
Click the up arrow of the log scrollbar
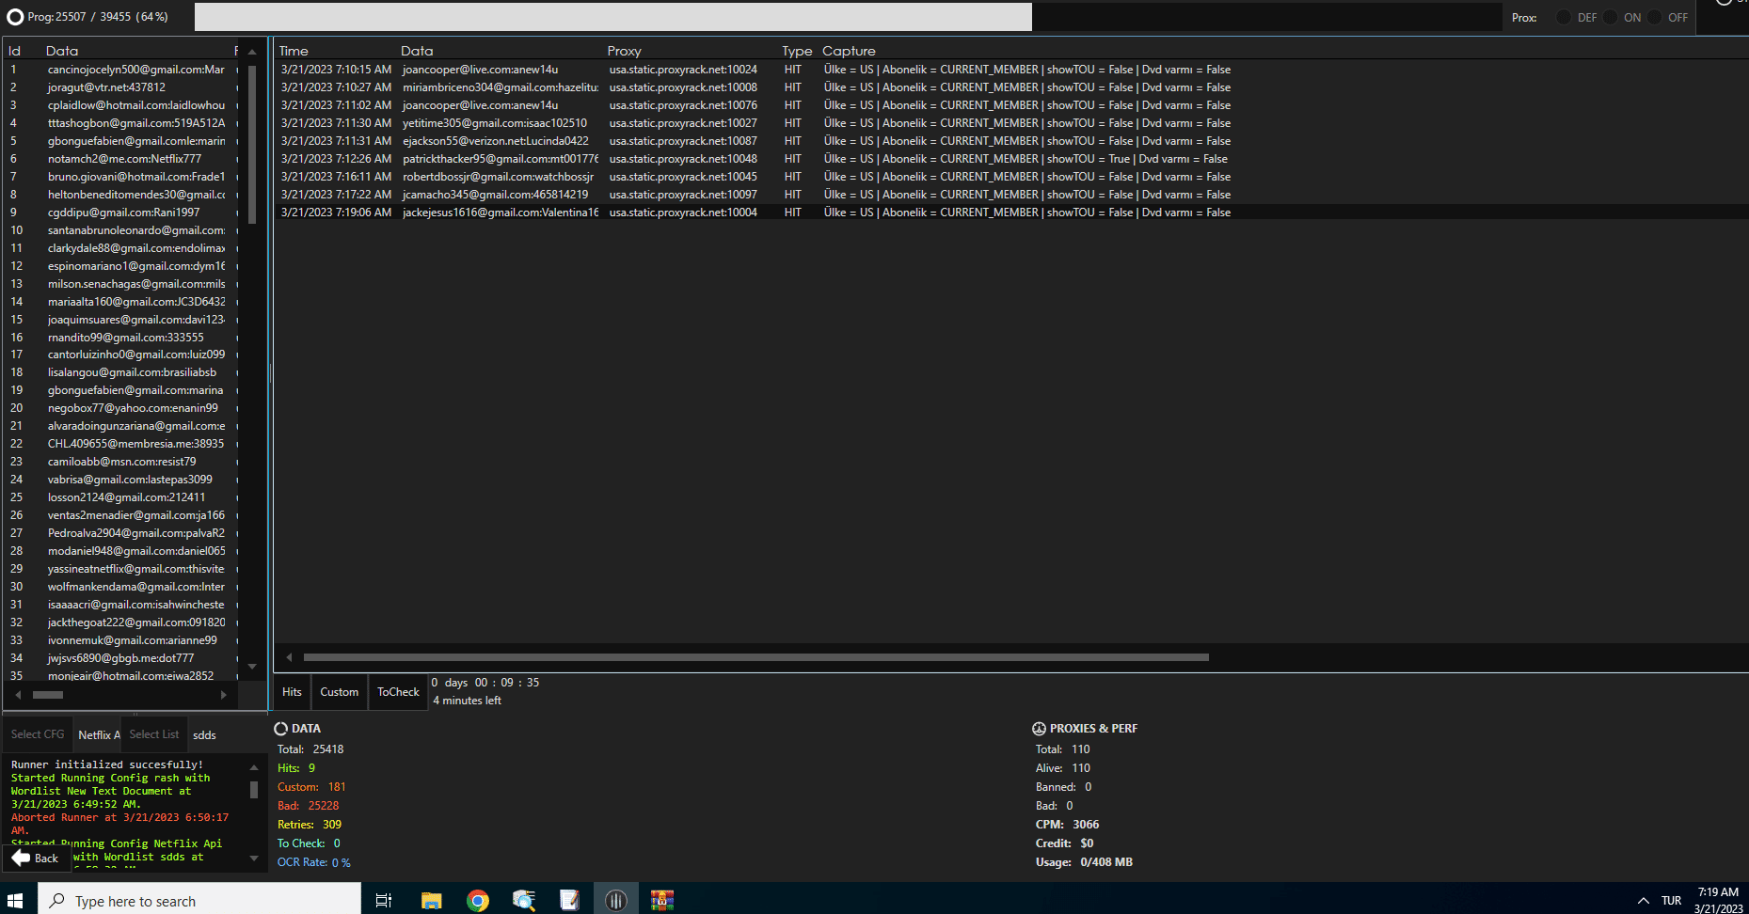pos(254,767)
